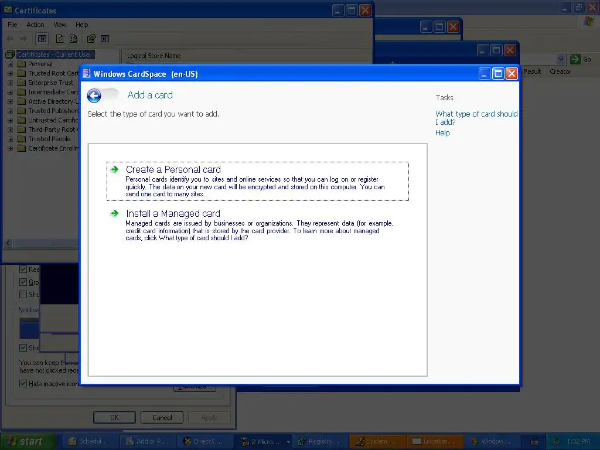The image size is (600, 450).
Task: Expand the Trusted People folder node
Action: click(x=10, y=139)
